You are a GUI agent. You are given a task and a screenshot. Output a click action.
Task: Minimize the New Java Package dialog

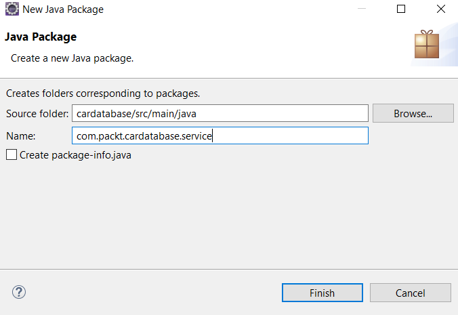pyautogui.click(x=362, y=9)
